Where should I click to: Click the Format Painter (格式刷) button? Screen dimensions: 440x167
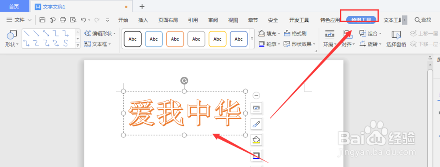click(x=295, y=34)
